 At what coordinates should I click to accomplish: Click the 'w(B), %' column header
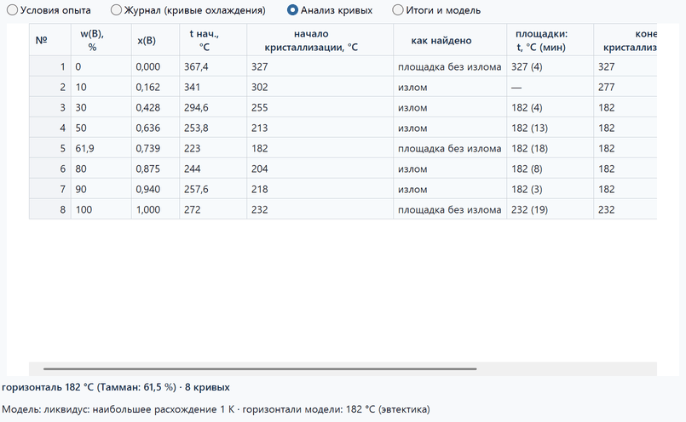tap(101, 40)
